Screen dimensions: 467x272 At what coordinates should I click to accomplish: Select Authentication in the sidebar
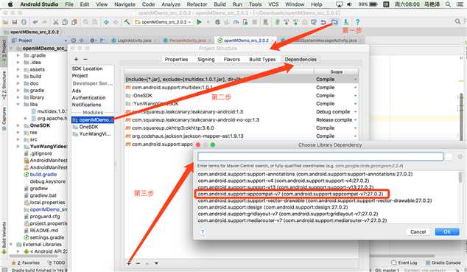88,98
